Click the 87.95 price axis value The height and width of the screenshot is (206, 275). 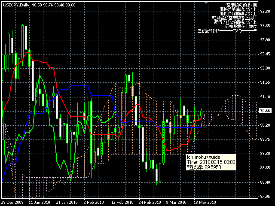click(265, 197)
